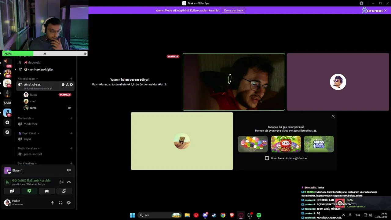Launch Chess in the Park activity
Viewport: 391px width, 220px height.
(319, 144)
